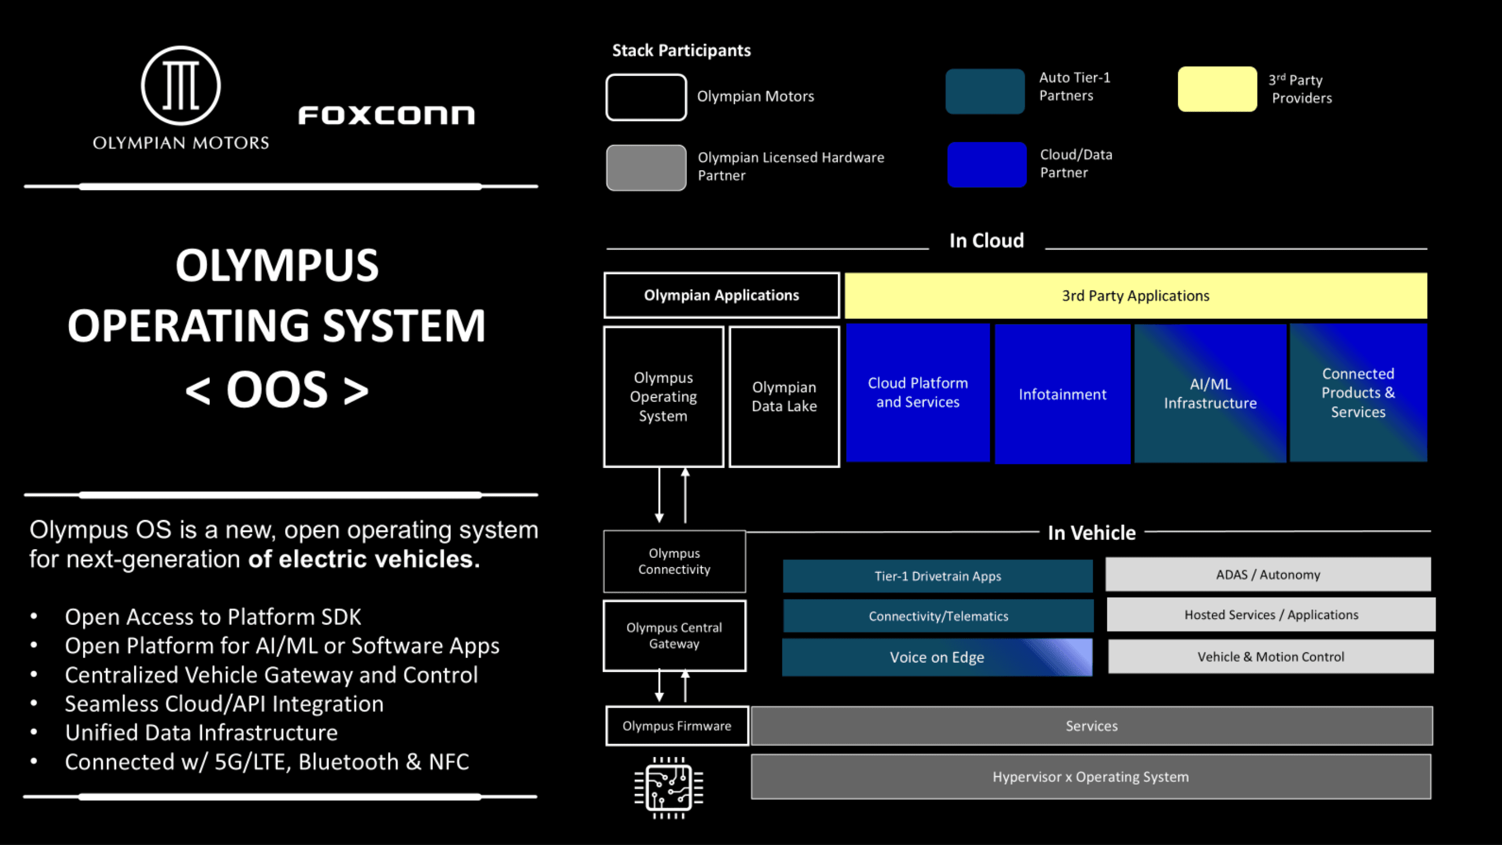Open the Infotainment tile
This screenshot has width=1502, height=845.
(1062, 394)
